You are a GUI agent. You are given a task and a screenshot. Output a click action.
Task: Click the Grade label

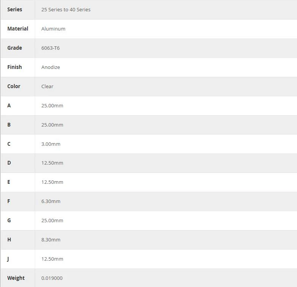coord(15,48)
